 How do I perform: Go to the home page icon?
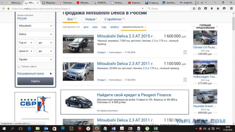[218, 8]
